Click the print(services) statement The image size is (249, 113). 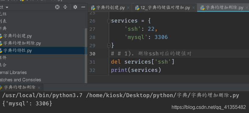point(136,70)
